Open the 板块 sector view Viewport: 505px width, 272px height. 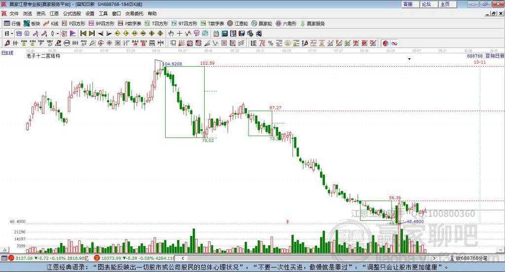(32, 24)
